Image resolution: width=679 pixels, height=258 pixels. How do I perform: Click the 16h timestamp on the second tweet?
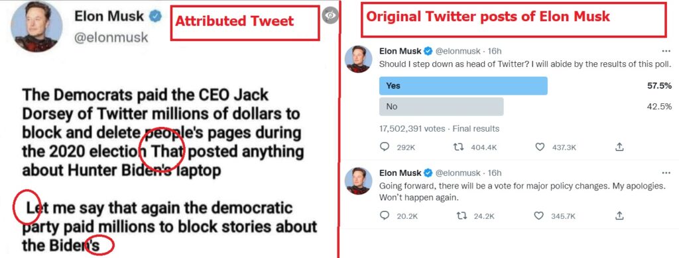[495, 173]
